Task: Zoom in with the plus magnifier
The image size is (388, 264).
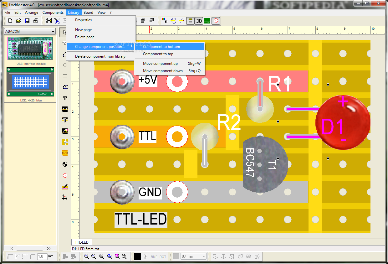Action: click(87, 256)
